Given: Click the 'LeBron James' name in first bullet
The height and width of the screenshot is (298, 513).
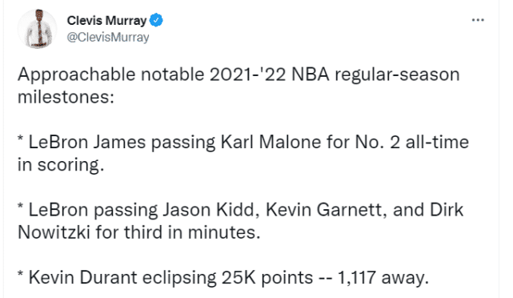Looking at the screenshot, I should click(87, 143).
